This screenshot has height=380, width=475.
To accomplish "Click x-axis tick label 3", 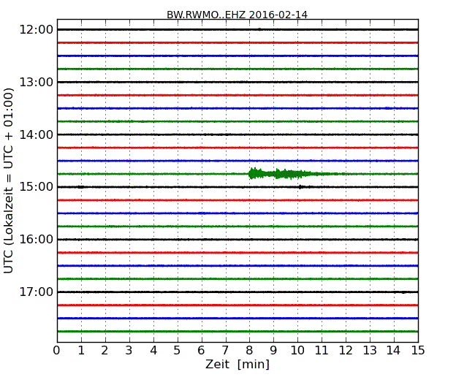I will click(129, 351).
